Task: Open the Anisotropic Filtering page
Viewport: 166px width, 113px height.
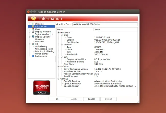Action: click(x=44, y=52)
